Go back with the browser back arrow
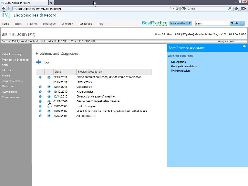This screenshot has height=186, width=248. point(4,9)
